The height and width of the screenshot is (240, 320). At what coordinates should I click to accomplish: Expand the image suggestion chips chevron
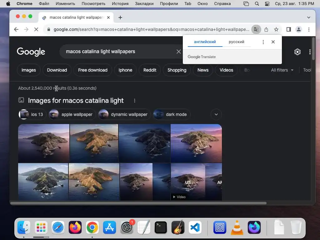[x=216, y=114]
